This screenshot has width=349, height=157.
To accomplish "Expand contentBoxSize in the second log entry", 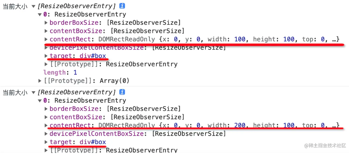I will [x=46, y=117].
